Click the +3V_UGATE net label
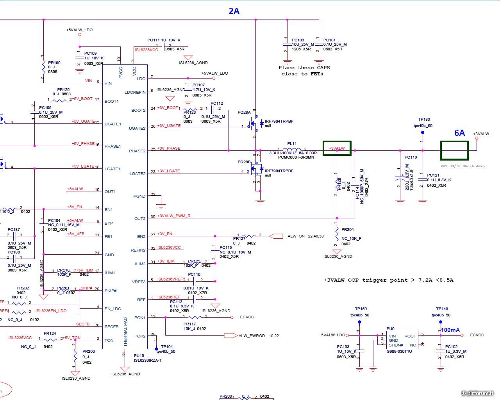 [x=169, y=126]
